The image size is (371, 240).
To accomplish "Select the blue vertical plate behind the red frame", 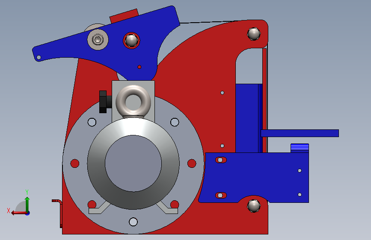I will [x=249, y=118].
